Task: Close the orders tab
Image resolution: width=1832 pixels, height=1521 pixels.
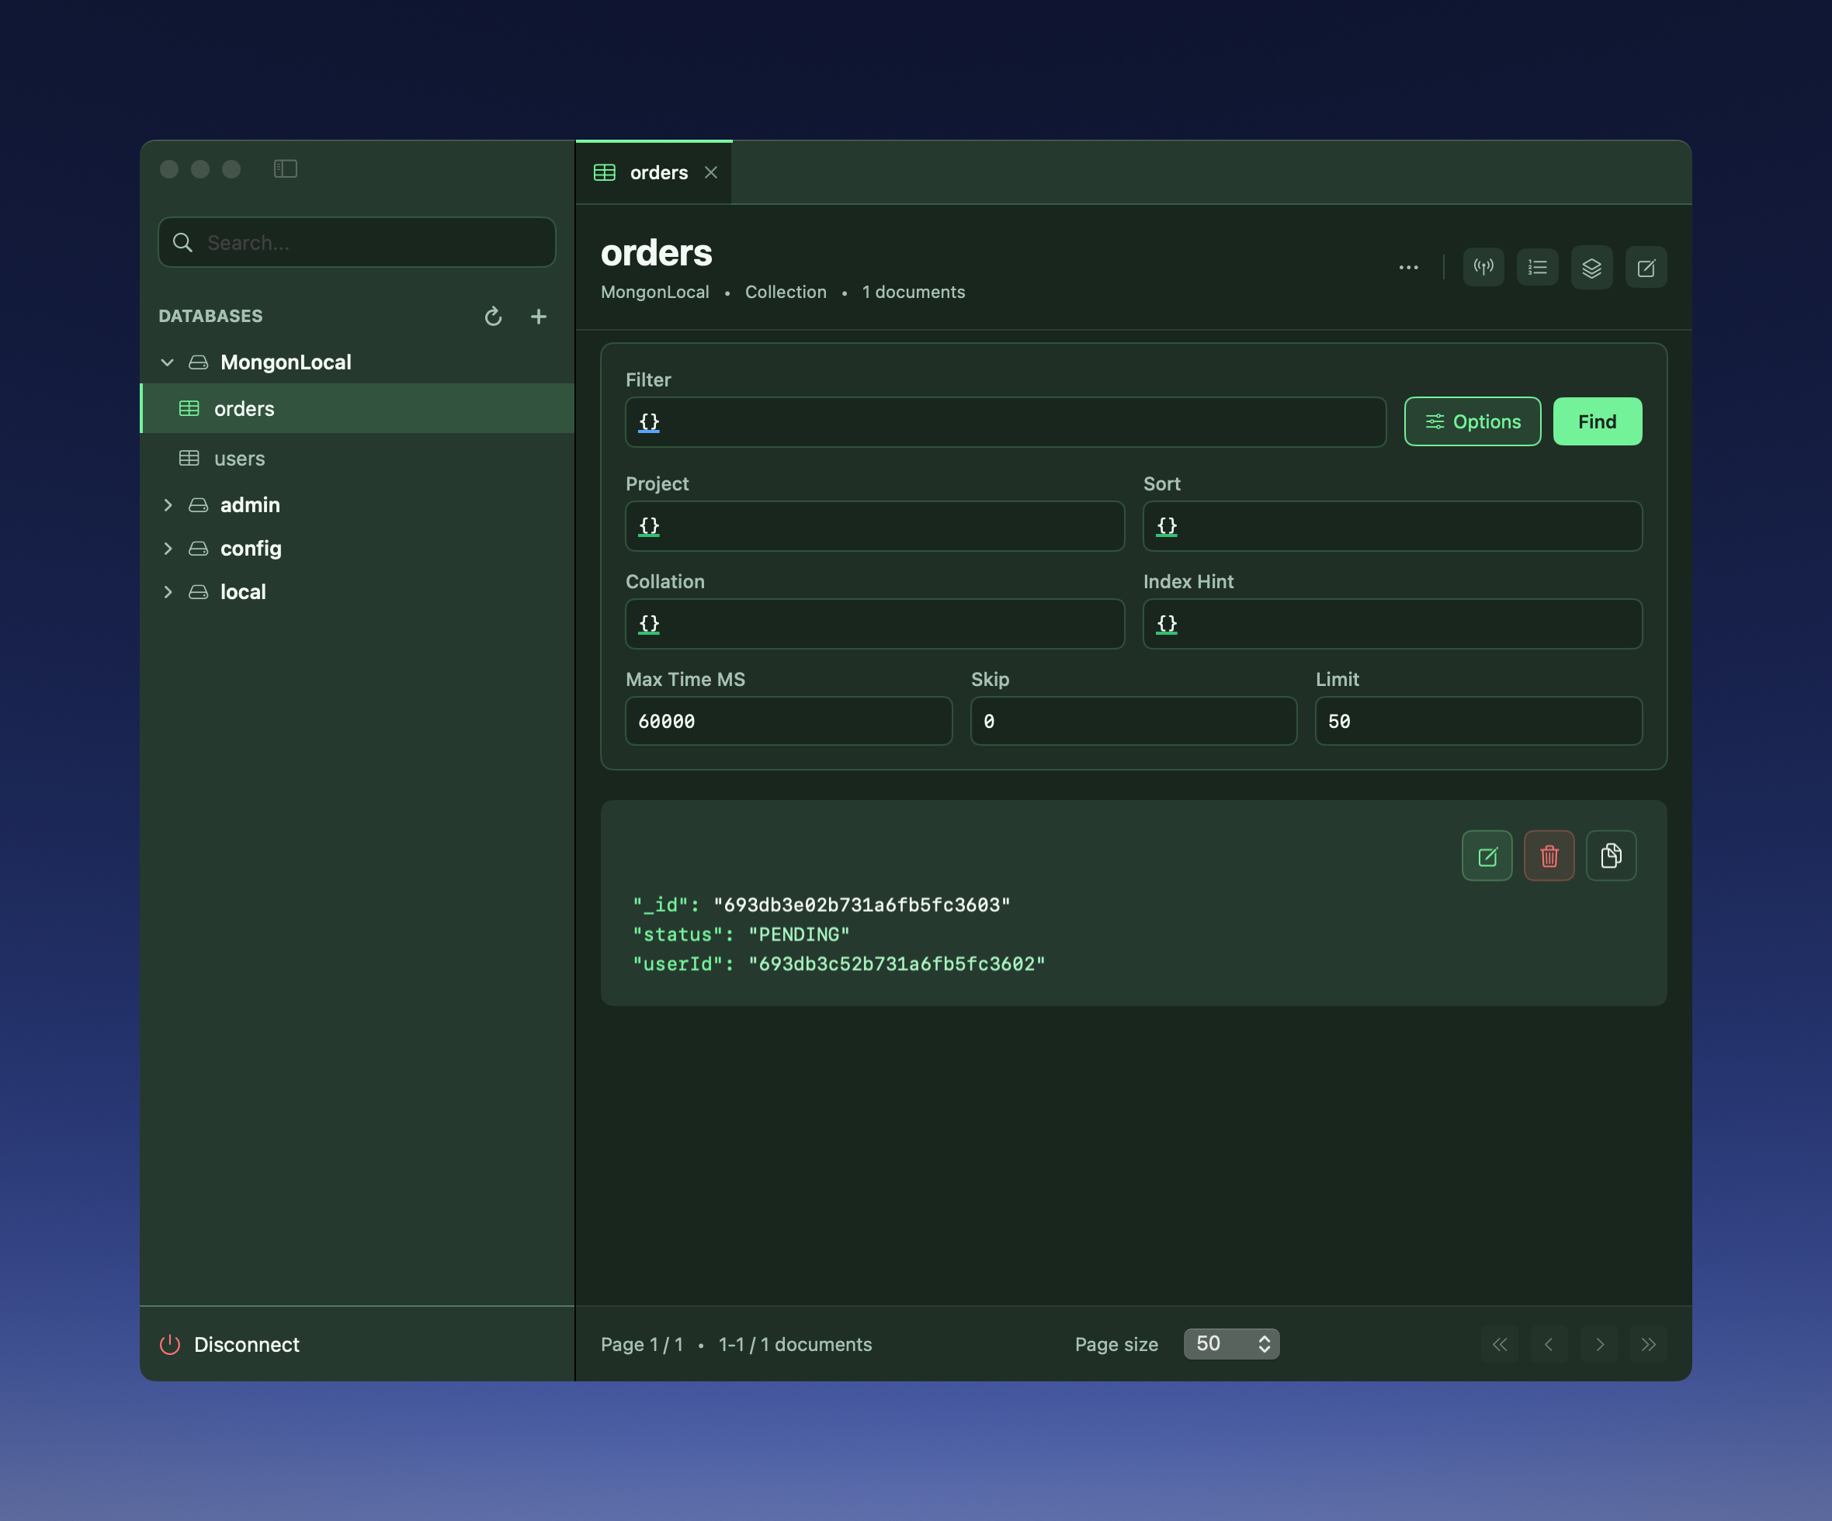Action: click(x=711, y=173)
